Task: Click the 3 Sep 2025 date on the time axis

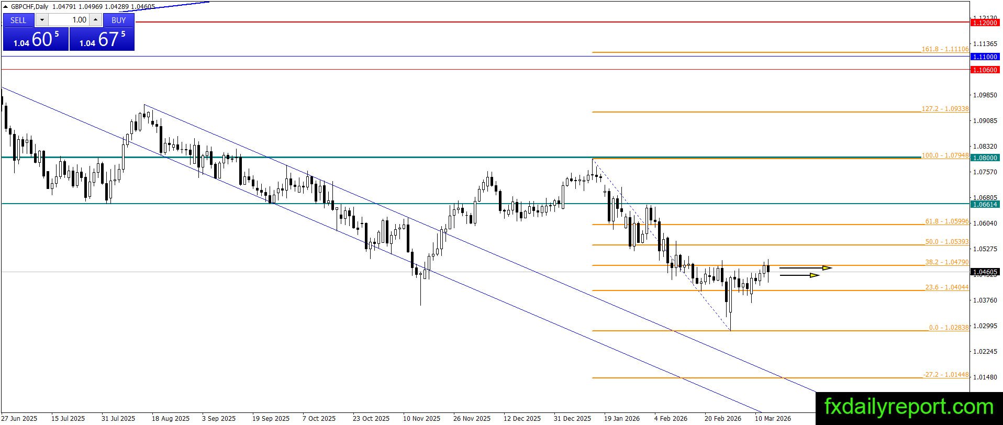Action: (219, 419)
